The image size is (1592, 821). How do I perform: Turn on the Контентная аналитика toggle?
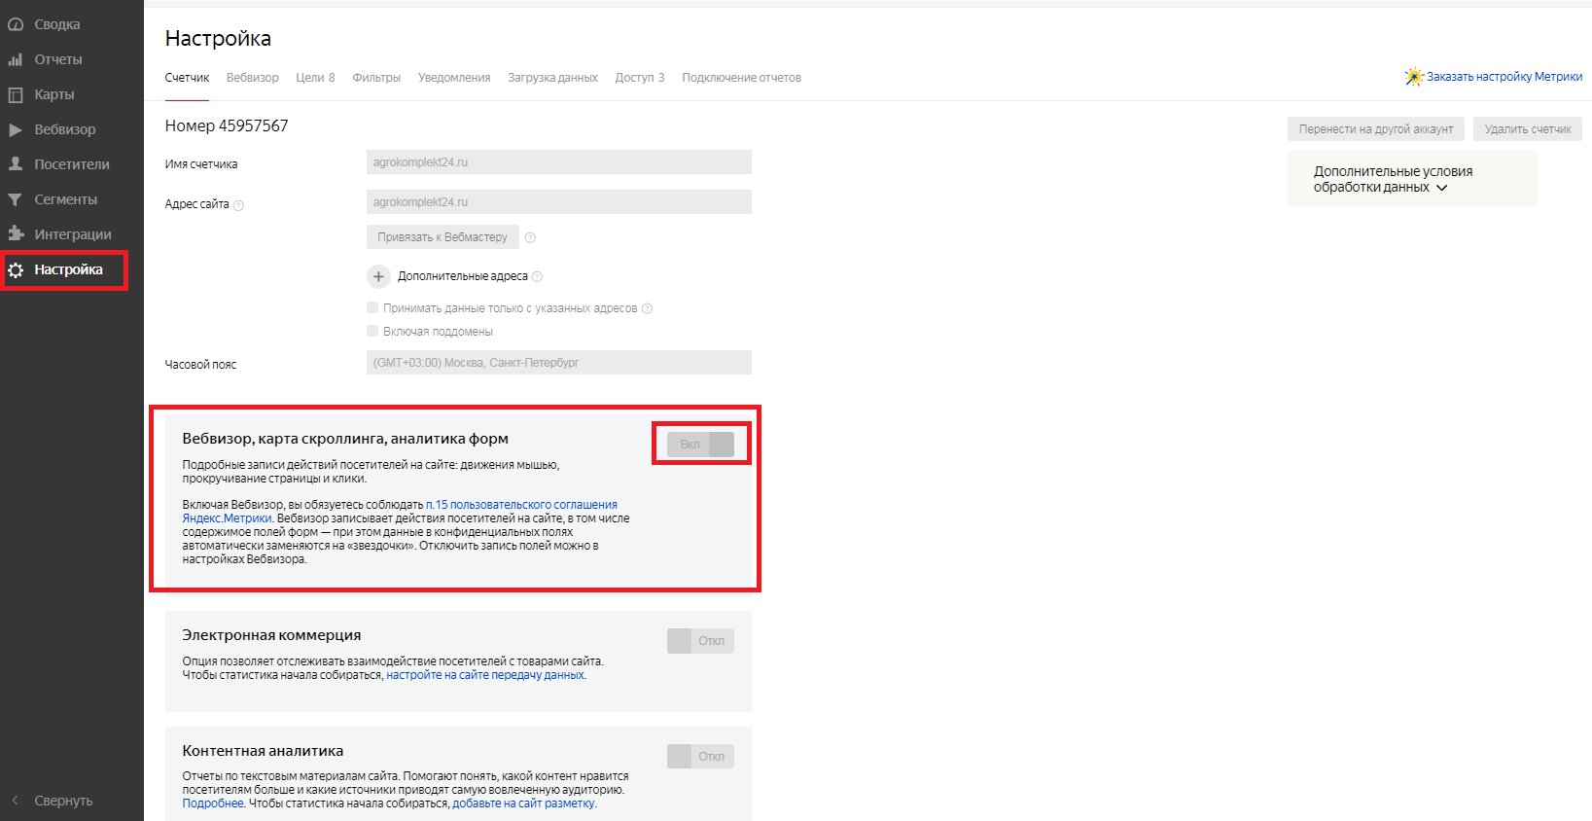click(700, 757)
